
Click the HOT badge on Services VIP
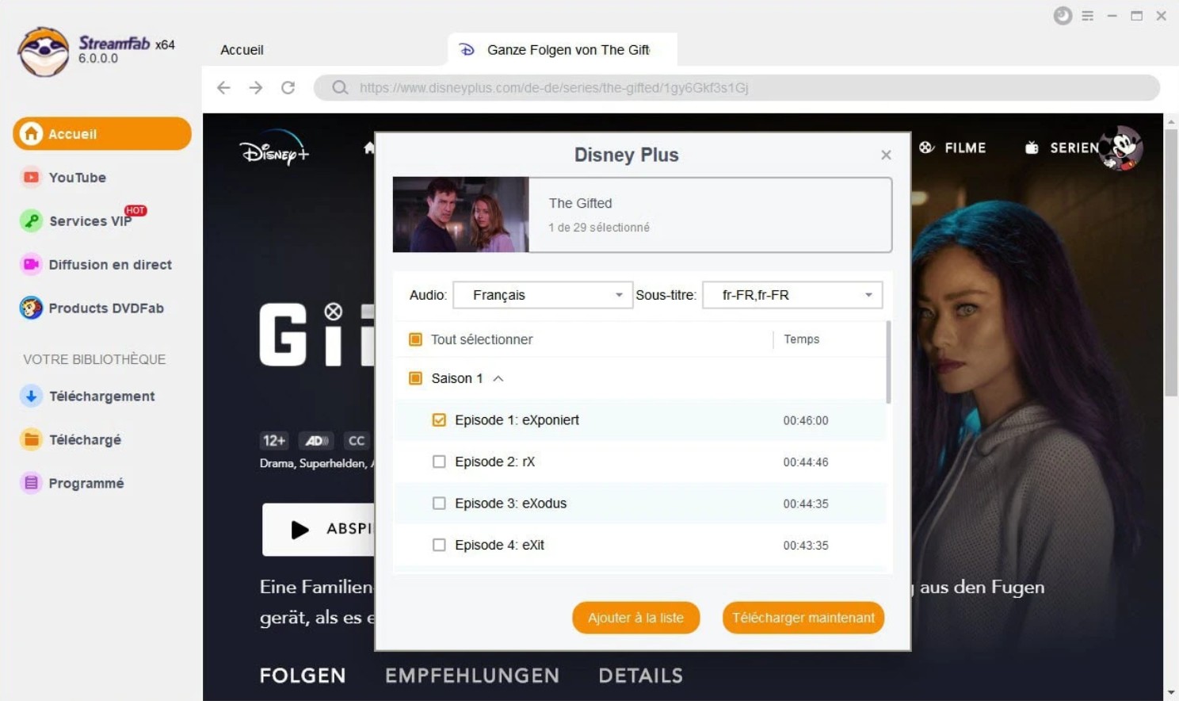[135, 211]
